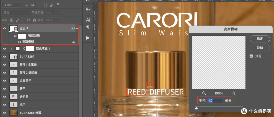The image size is (274, 117).
Task: Select the 部件 1 金属盖 layer name
Action: click(x=28, y=65)
